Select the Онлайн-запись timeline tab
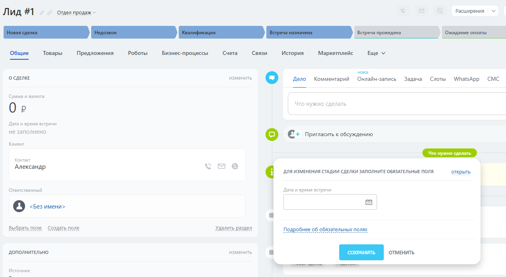This screenshot has height=277, width=506. click(377, 79)
